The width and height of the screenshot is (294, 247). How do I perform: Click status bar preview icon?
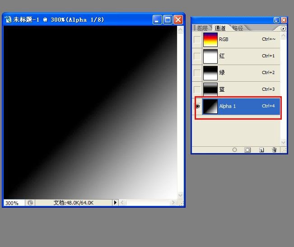pos(30,203)
